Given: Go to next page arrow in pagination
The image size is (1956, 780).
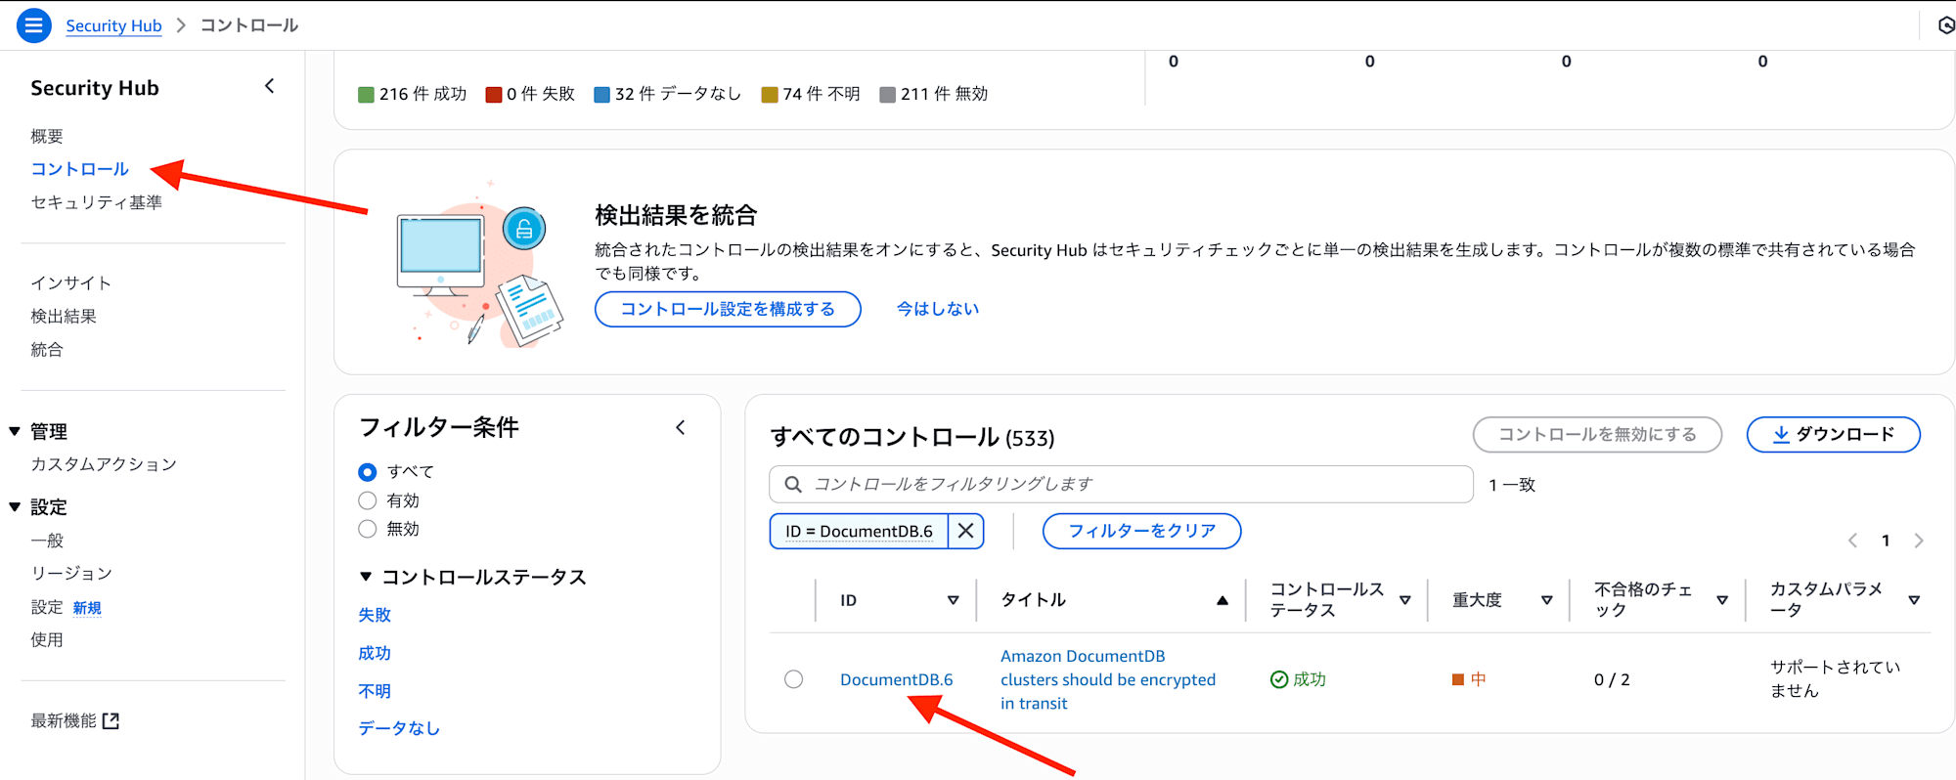Looking at the screenshot, I should tap(1919, 541).
